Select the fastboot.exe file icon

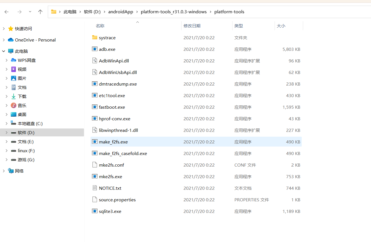[95, 107]
